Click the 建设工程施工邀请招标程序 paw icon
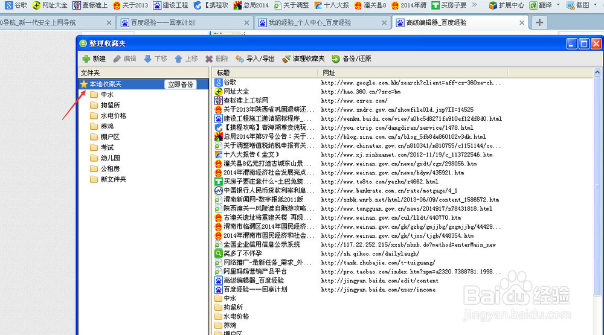Screen dimensions: 604x335 point(219,118)
